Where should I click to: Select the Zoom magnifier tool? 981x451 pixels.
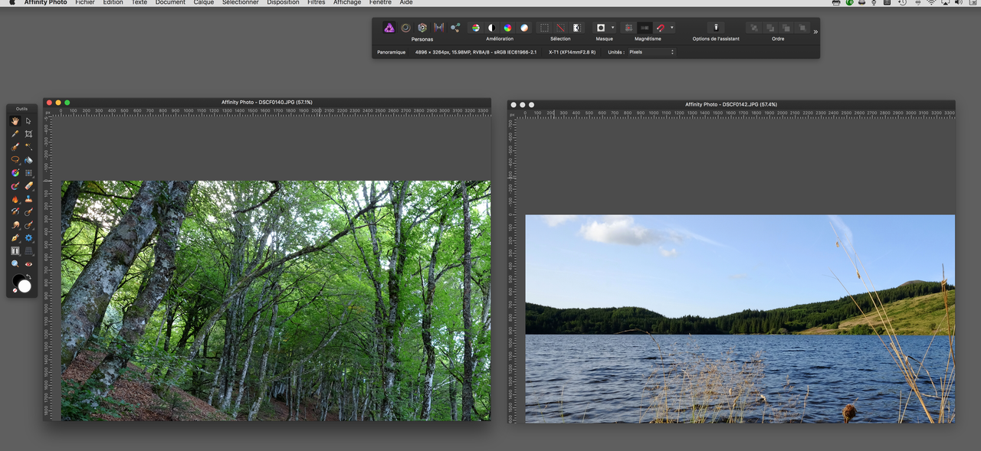point(15,264)
